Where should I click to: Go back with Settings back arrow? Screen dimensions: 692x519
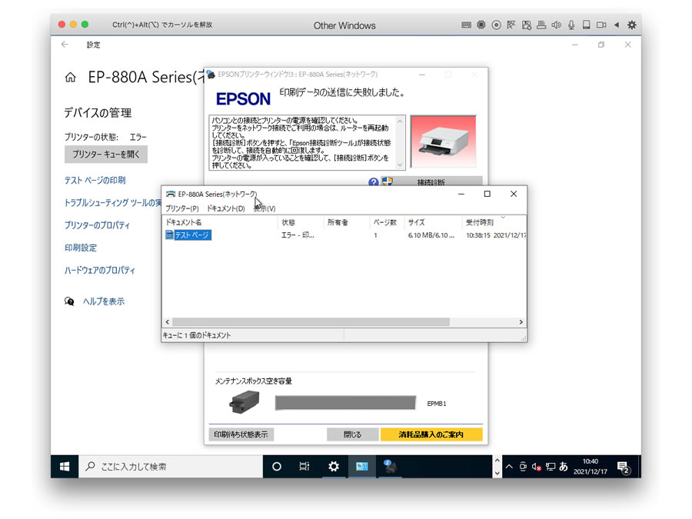(x=65, y=45)
